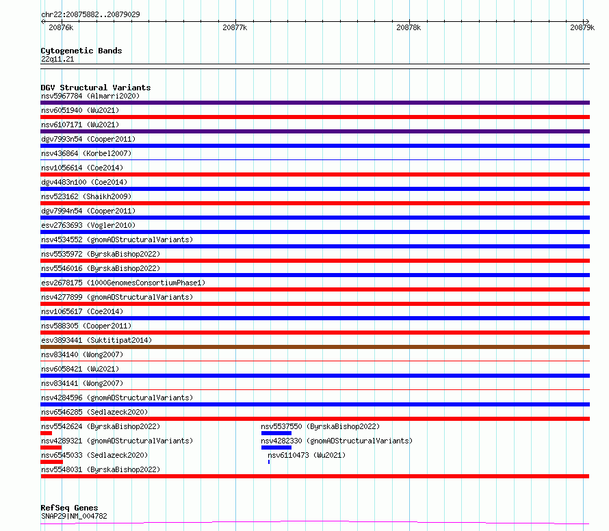The width and height of the screenshot is (609, 531).
Task: Click the DGV Structural Variants track title
Action: coord(96,88)
